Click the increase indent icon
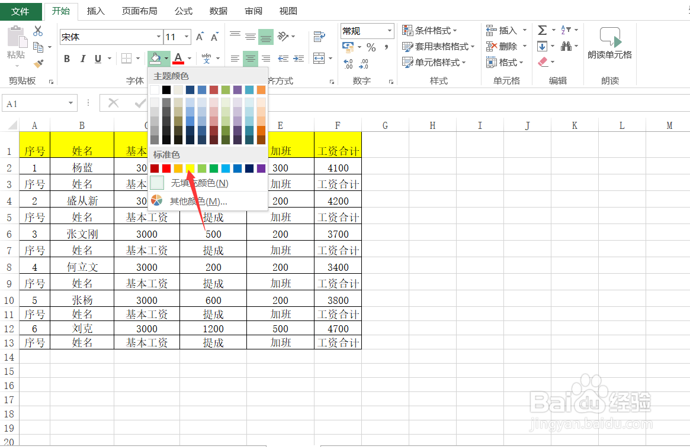The height and width of the screenshot is (447, 690). pos(299,59)
